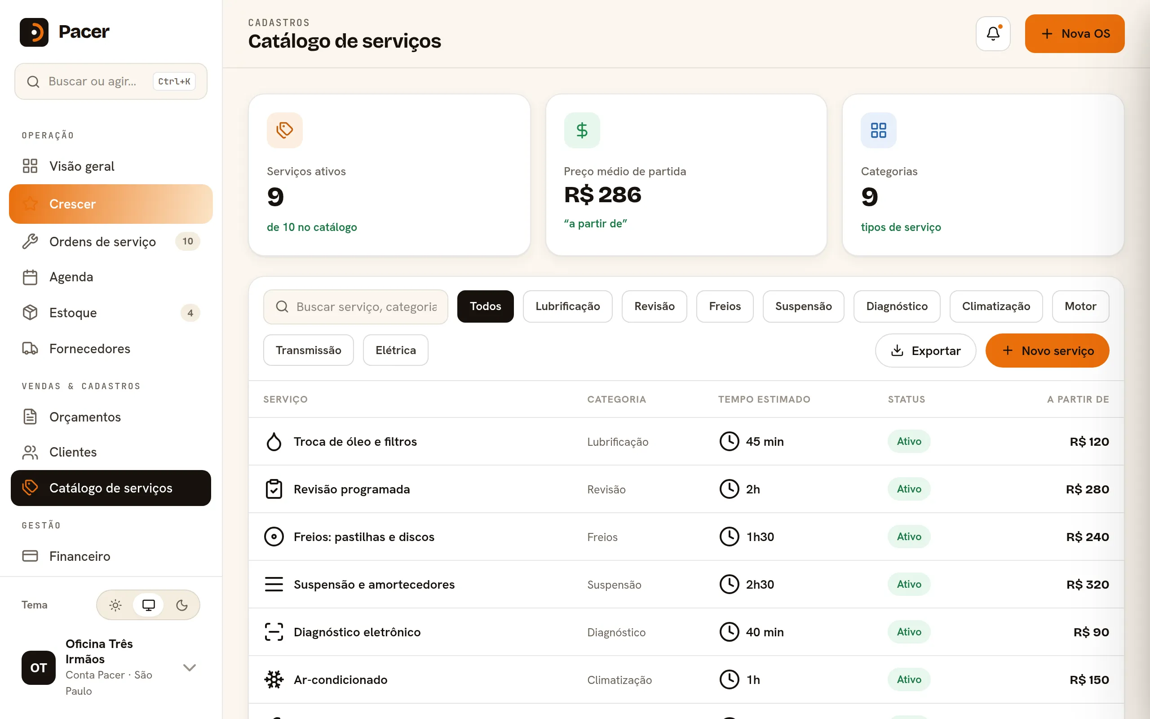Select the Todos filter chip
1150x719 pixels.
pyautogui.click(x=485, y=306)
